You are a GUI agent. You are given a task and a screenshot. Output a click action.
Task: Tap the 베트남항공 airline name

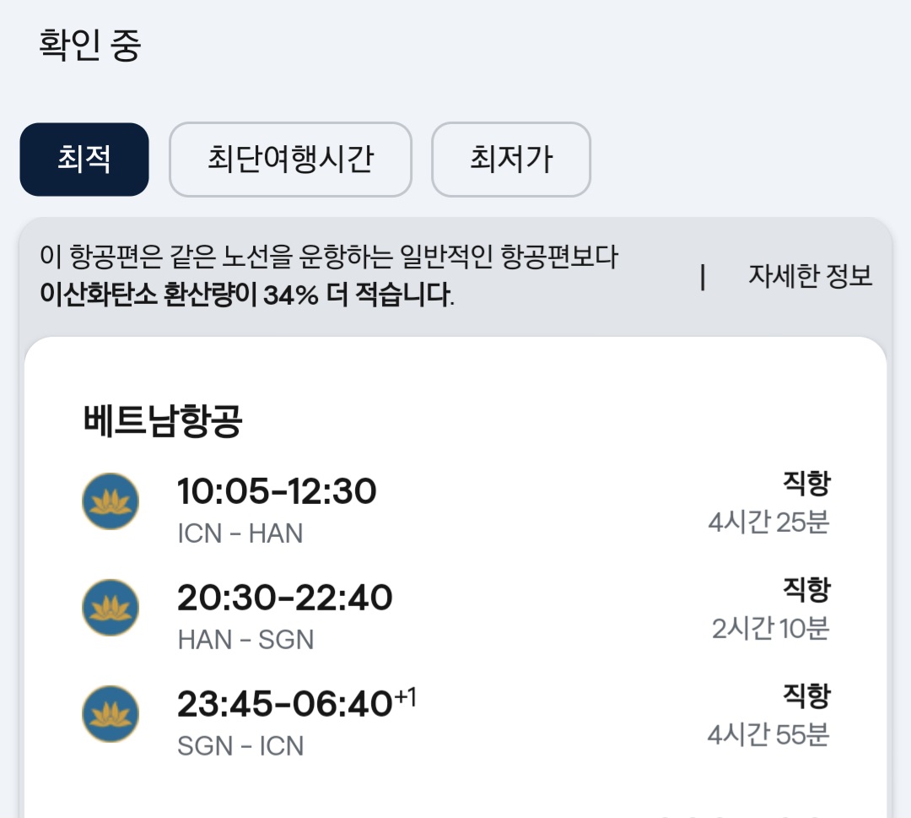(x=163, y=422)
